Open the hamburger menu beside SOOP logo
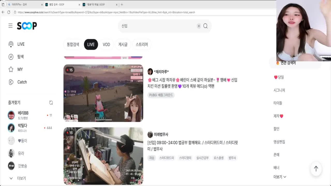 10,26
